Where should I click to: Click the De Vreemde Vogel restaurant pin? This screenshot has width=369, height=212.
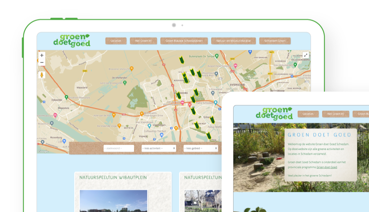point(119,126)
